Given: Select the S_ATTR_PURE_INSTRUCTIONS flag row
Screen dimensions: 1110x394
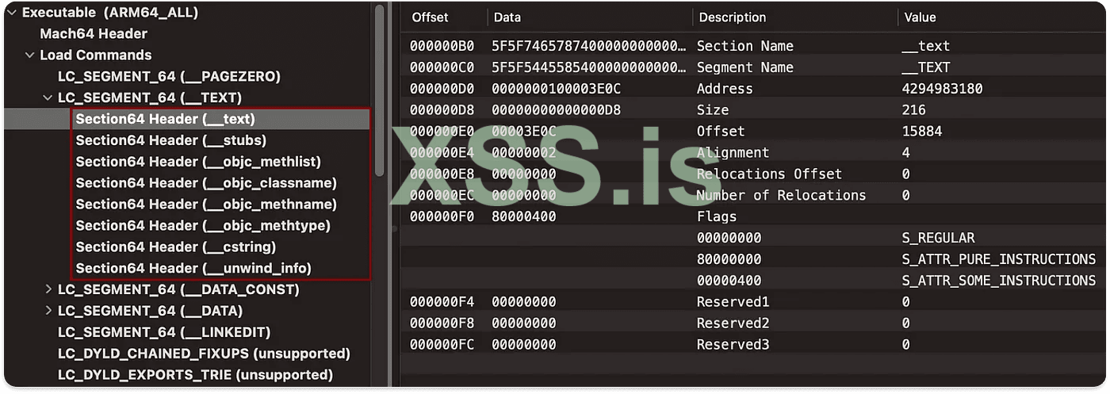Looking at the screenshot, I should (x=998, y=259).
